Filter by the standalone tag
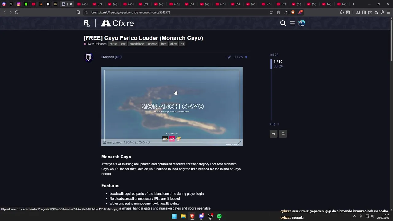This screenshot has height=221, width=393. coord(137,44)
